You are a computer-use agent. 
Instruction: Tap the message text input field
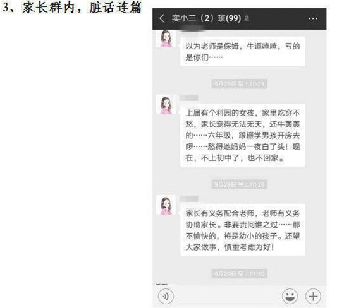click(x=228, y=297)
